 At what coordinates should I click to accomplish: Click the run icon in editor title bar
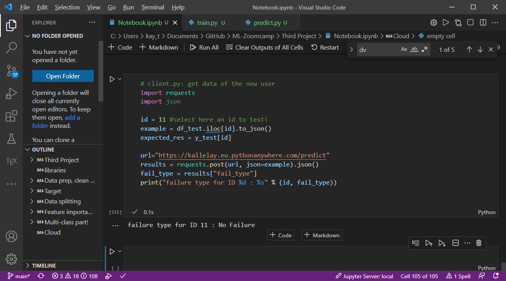coord(446,23)
